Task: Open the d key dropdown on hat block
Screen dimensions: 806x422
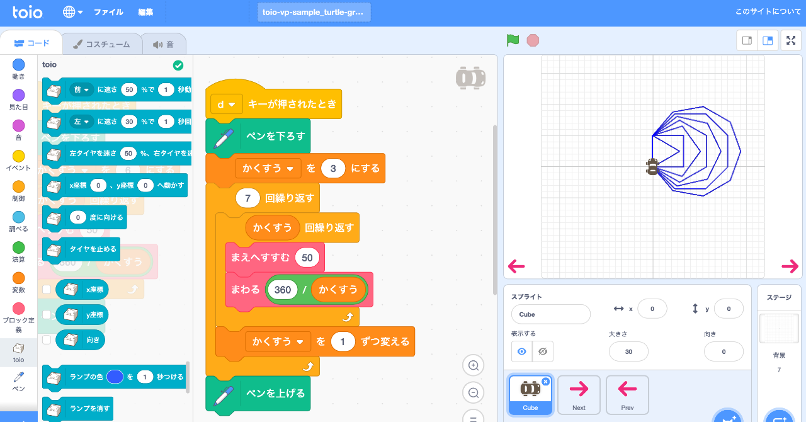Action: (x=226, y=105)
